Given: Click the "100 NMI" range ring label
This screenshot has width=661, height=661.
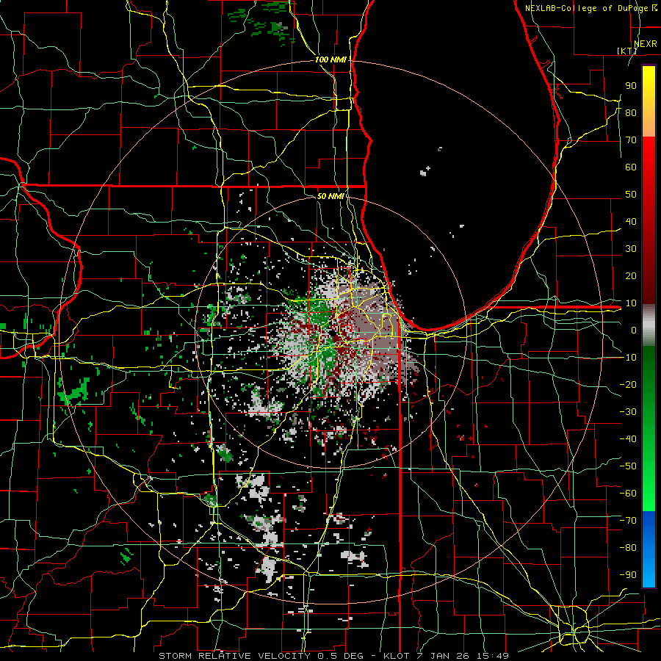Looking at the screenshot, I should coord(330,59).
